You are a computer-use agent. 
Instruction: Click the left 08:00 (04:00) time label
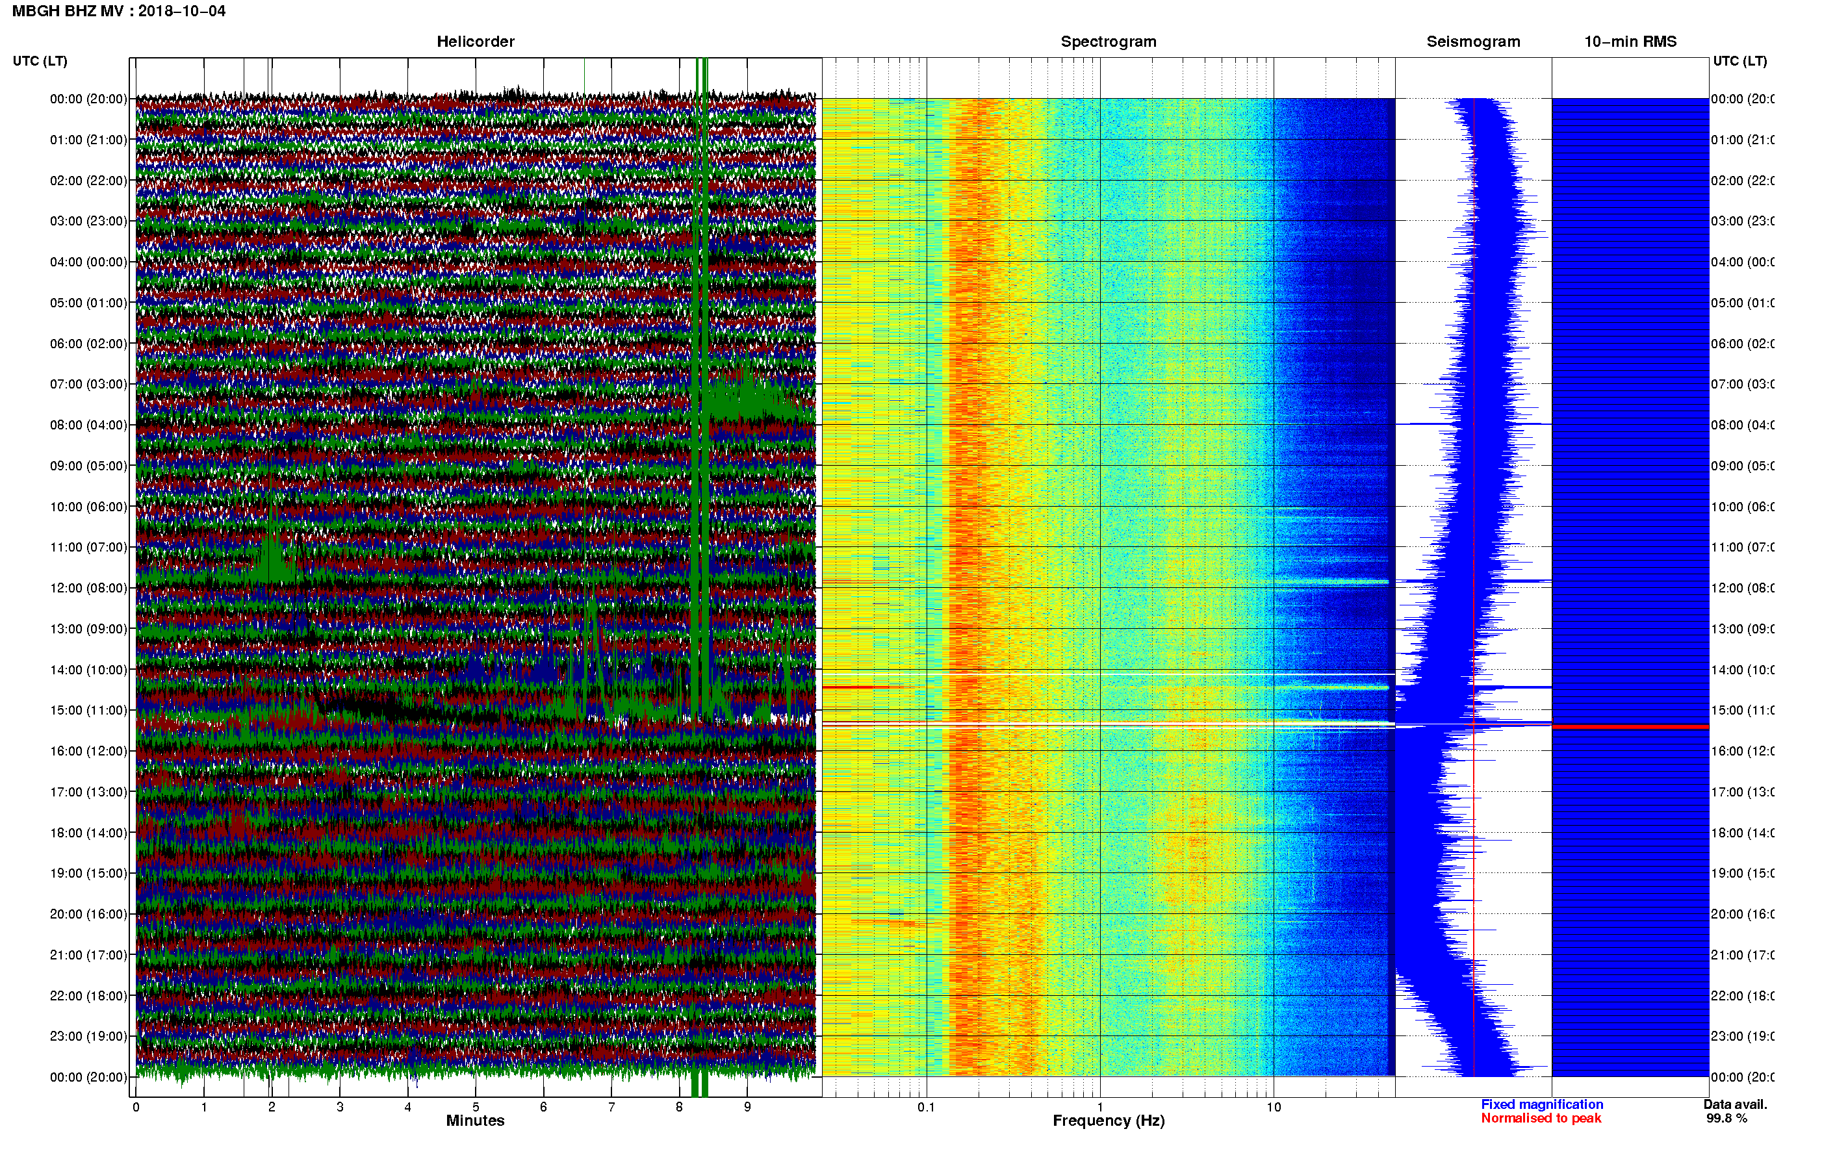(88, 425)
